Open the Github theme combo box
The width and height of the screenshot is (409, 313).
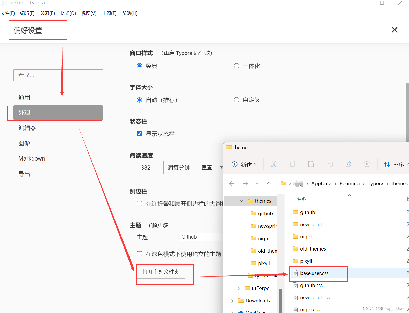pos(201,237)
